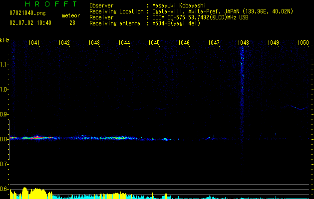Click the 1.0 frequency axis label
Screen dimensions: 314x199
(x=3, y=90)
